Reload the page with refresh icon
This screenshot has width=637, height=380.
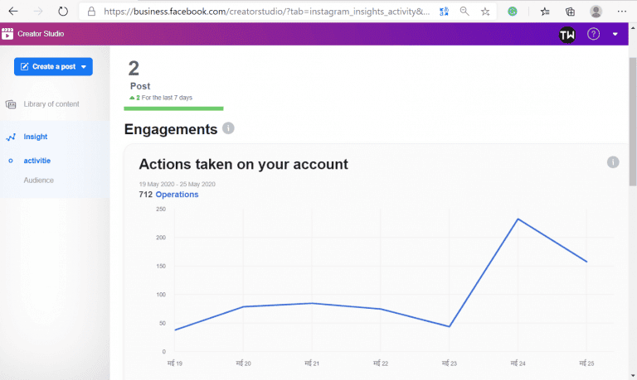coord(64,12)
